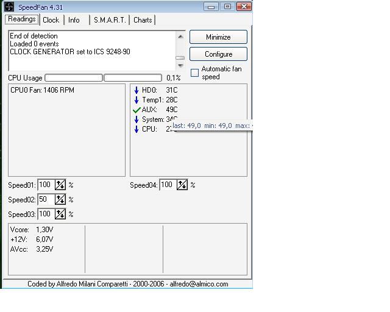Screen dimensions: 390x312
Task: Click the Minimize button
Action: tap(218, 37)
